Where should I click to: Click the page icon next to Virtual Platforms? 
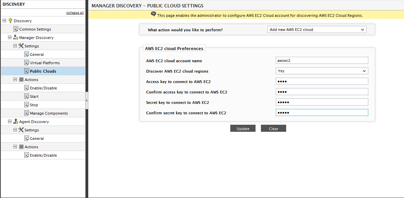[x=27, y=63]
